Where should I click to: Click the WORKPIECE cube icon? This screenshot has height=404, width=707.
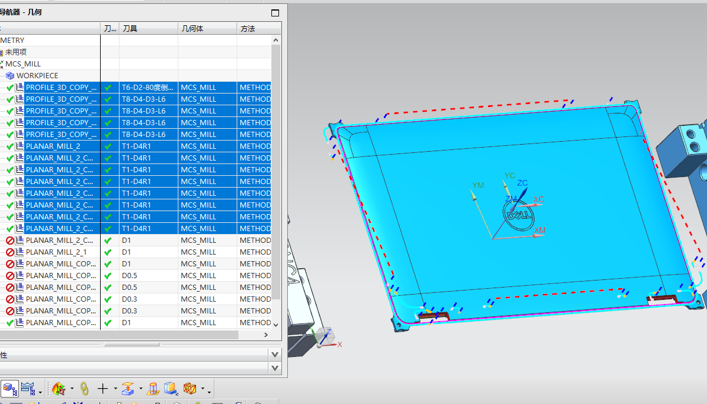(10, 76)
